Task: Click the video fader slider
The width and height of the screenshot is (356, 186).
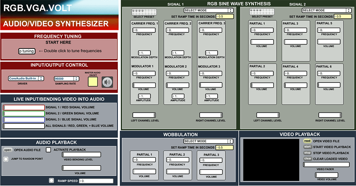Action: pos(326,165)
